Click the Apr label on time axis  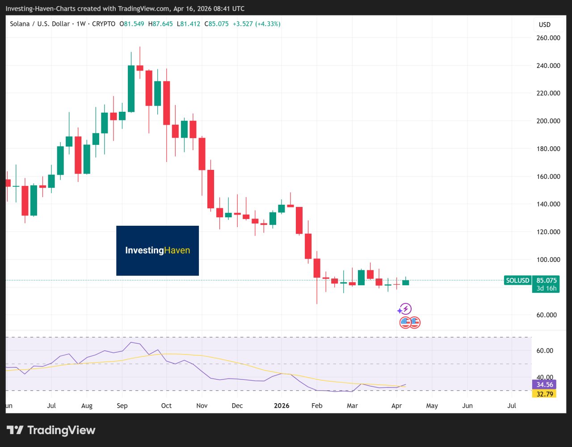click(396, 406)
